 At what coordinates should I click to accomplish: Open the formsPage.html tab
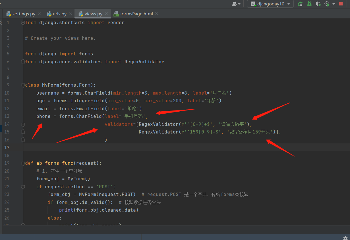click(134, 14)
